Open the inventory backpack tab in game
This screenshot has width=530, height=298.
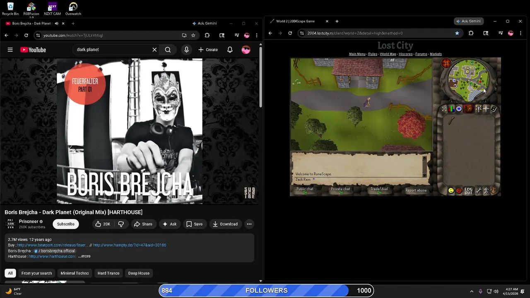coord(469,109)
